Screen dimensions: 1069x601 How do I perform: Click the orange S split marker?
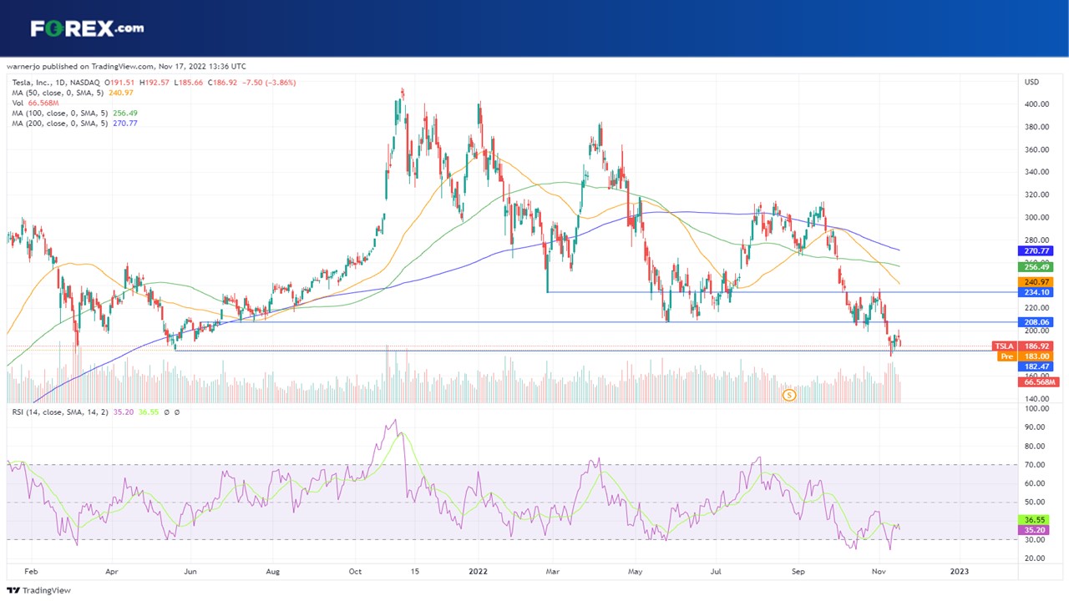(788, 394)
